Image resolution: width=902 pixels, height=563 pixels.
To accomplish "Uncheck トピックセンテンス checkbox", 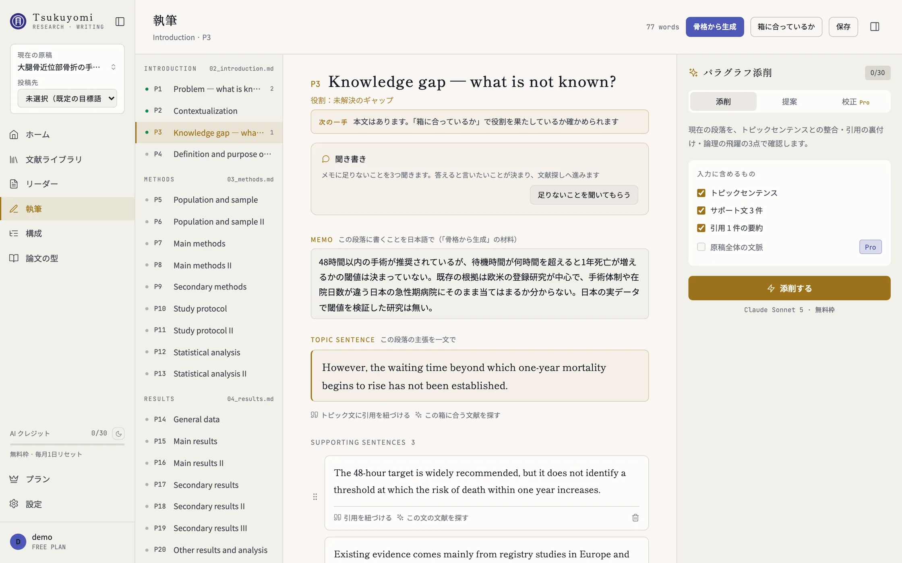I will 701,193.
